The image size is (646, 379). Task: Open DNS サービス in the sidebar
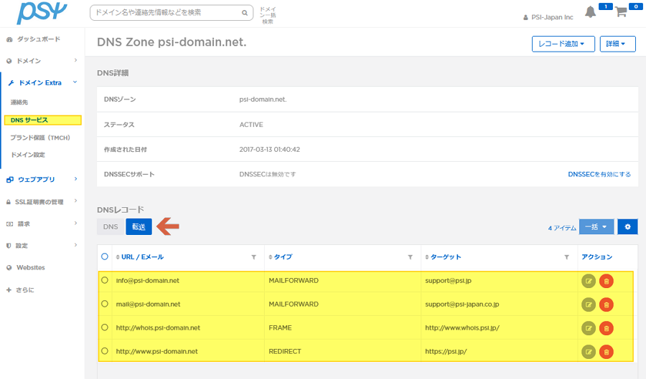coord(43,120)
